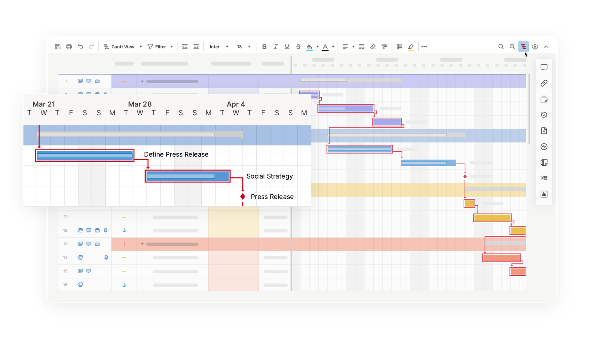Collapse the task group on row 13
The image size is (604, 339).
[142, 244]
